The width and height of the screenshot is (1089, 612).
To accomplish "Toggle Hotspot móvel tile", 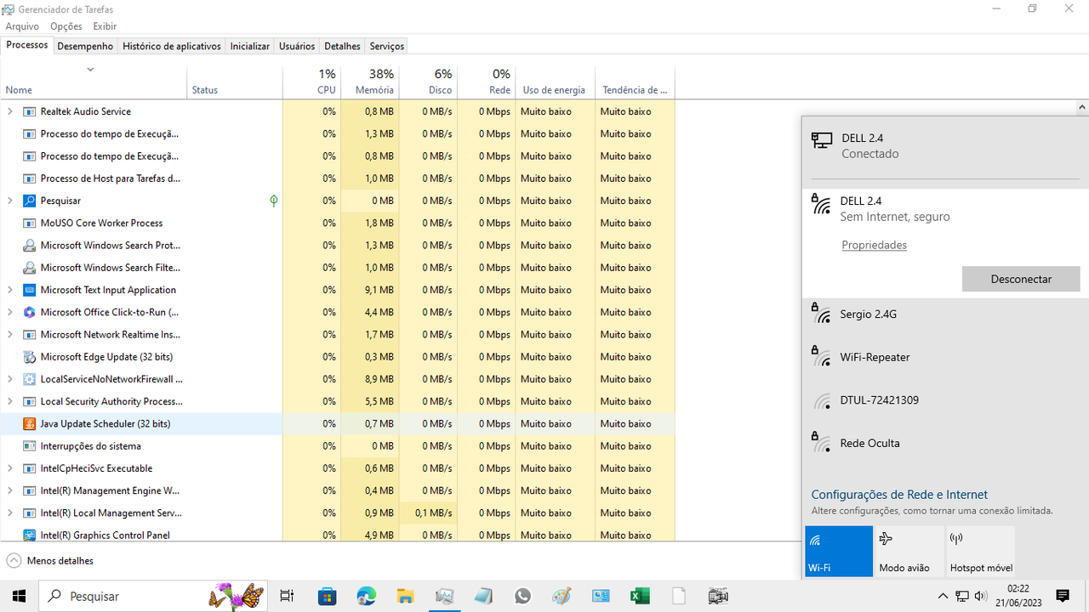I will click(x=981, y=552).
